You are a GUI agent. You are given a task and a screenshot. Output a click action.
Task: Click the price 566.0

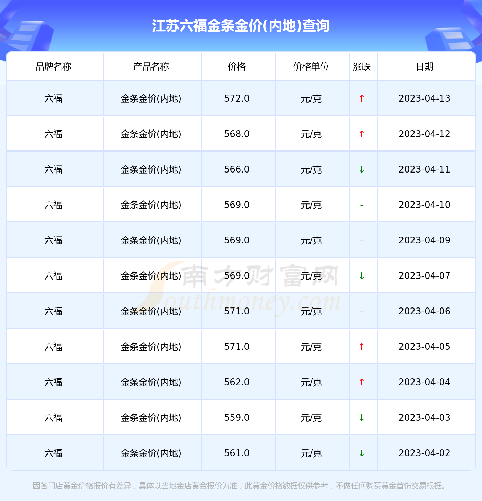pos(237,169)
